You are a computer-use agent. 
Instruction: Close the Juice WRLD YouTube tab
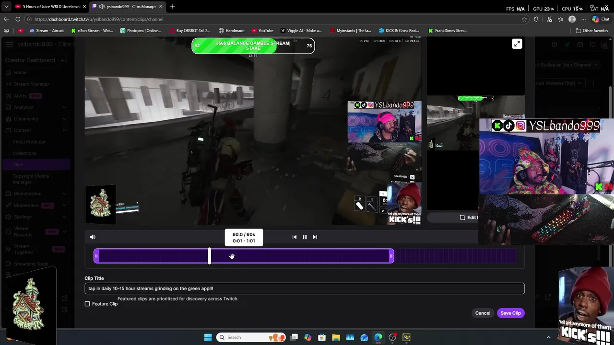pyautogui.click(x=84, y=6)
